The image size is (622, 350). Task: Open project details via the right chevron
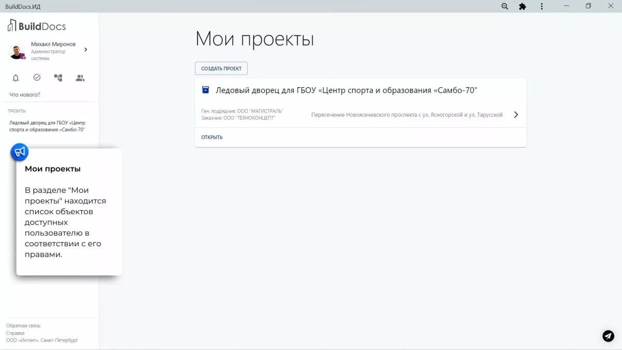pyautogui.click(x=515, y=115)
